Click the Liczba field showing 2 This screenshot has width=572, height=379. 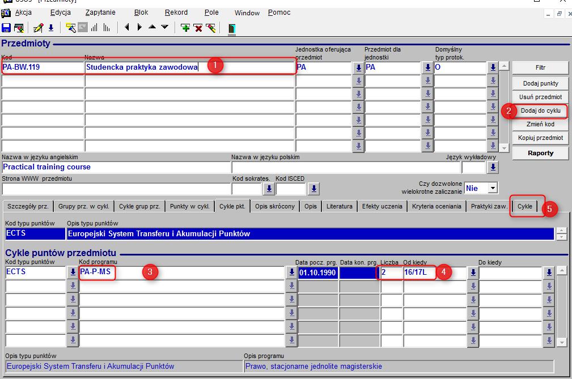(392, 272)
